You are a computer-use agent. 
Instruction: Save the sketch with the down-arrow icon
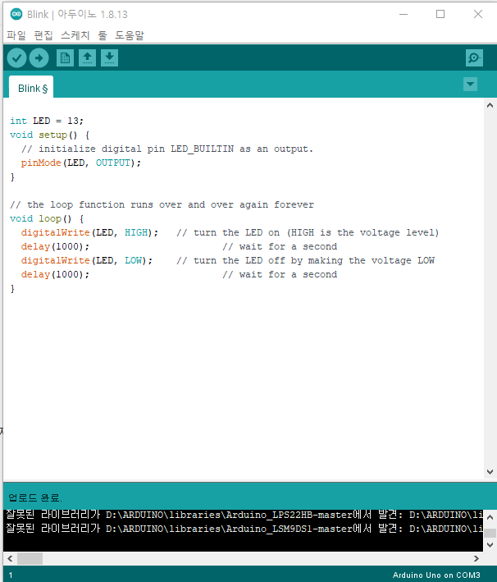(x=109, y=58)
